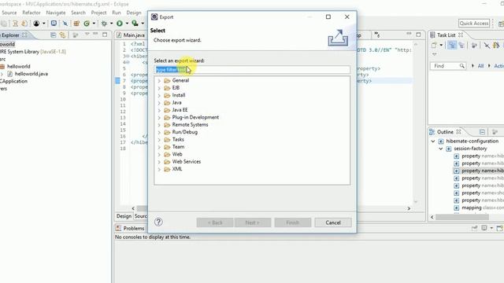Image resolution: width=504 pixels, height=283 pixels.
Task: Click the Problems view icon
Action: [118, 228]
